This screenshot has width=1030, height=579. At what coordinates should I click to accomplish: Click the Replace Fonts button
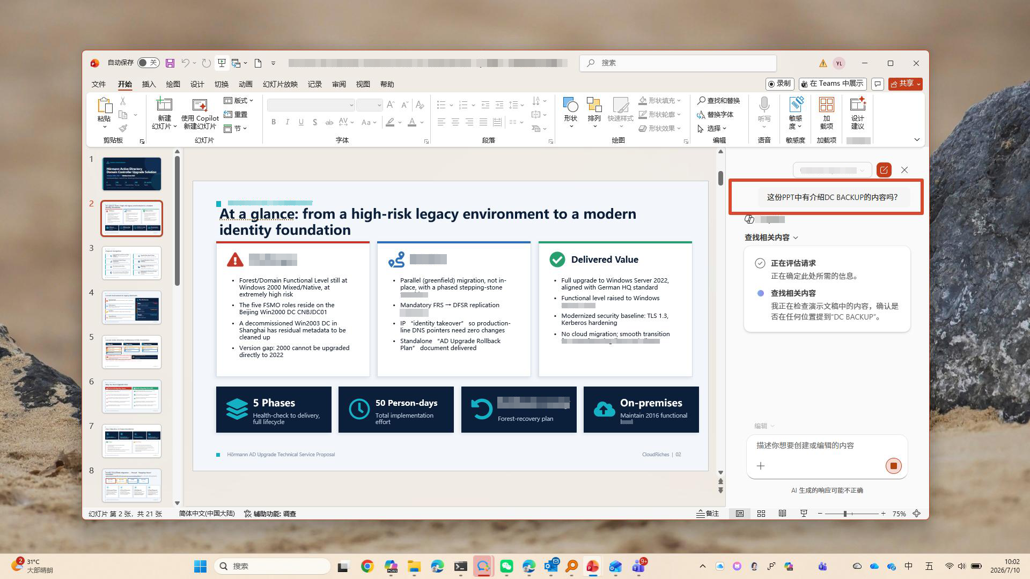coord(715,115)
